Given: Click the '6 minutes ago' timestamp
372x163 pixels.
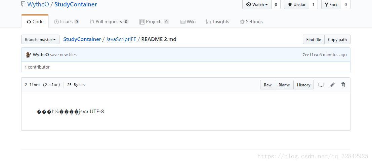Looking at the screenshot, I should pyautogui.click(x=333, y=55).
